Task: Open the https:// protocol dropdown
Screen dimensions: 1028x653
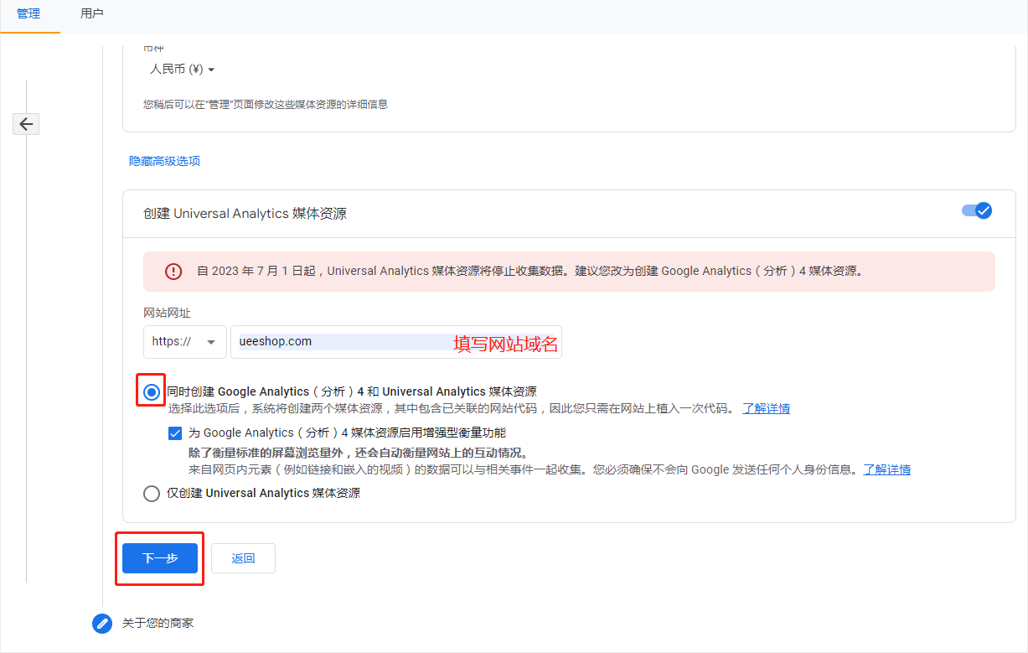Action: [185, 342]
